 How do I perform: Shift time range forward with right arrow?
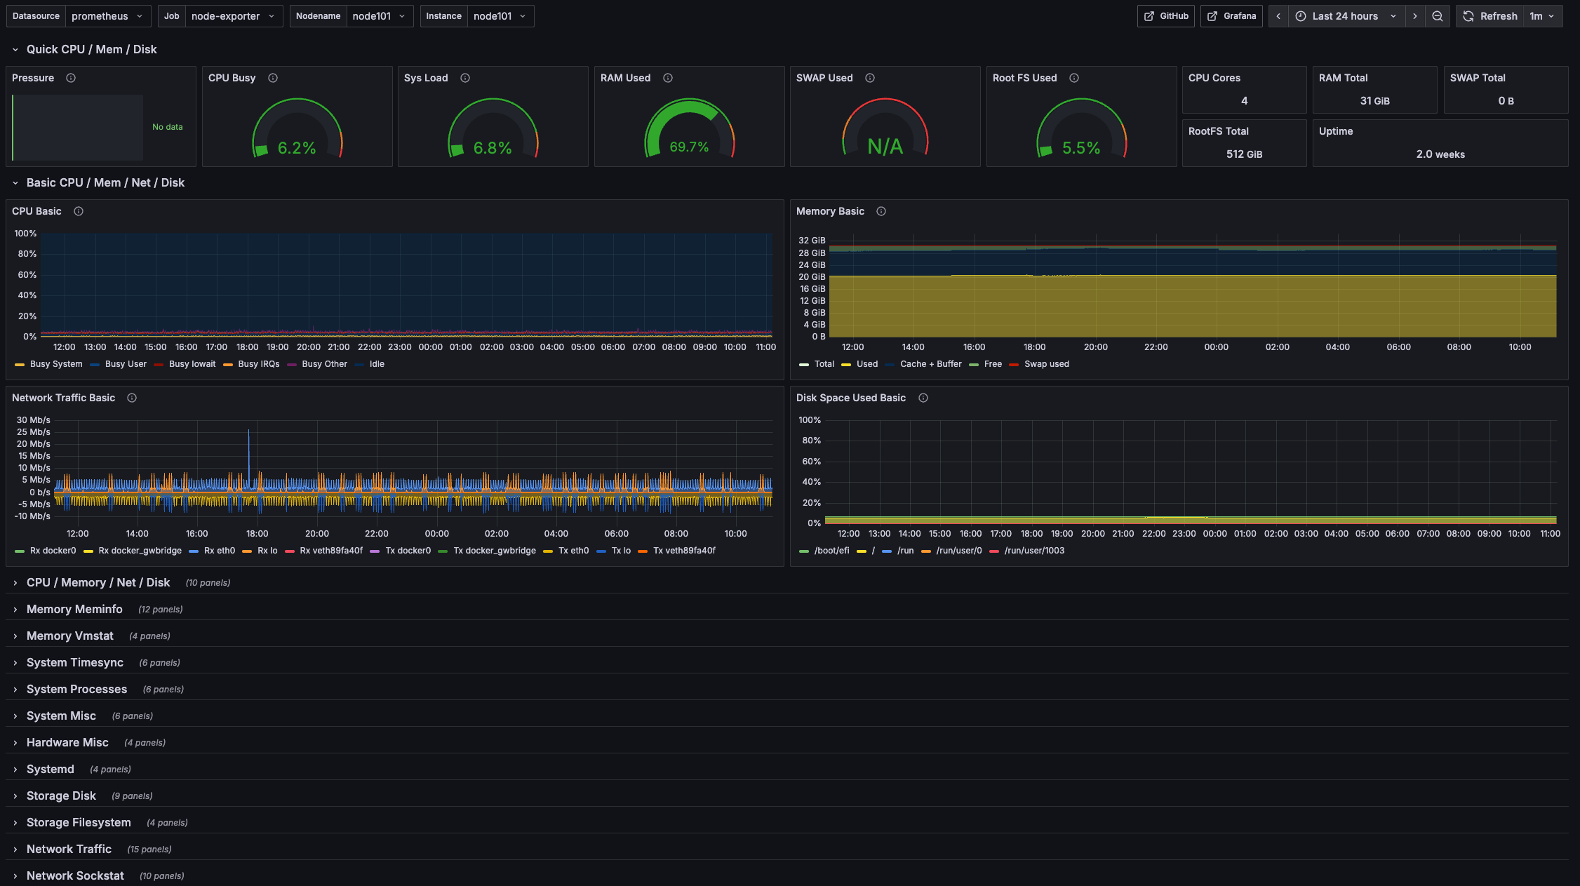click(1415, 16)
